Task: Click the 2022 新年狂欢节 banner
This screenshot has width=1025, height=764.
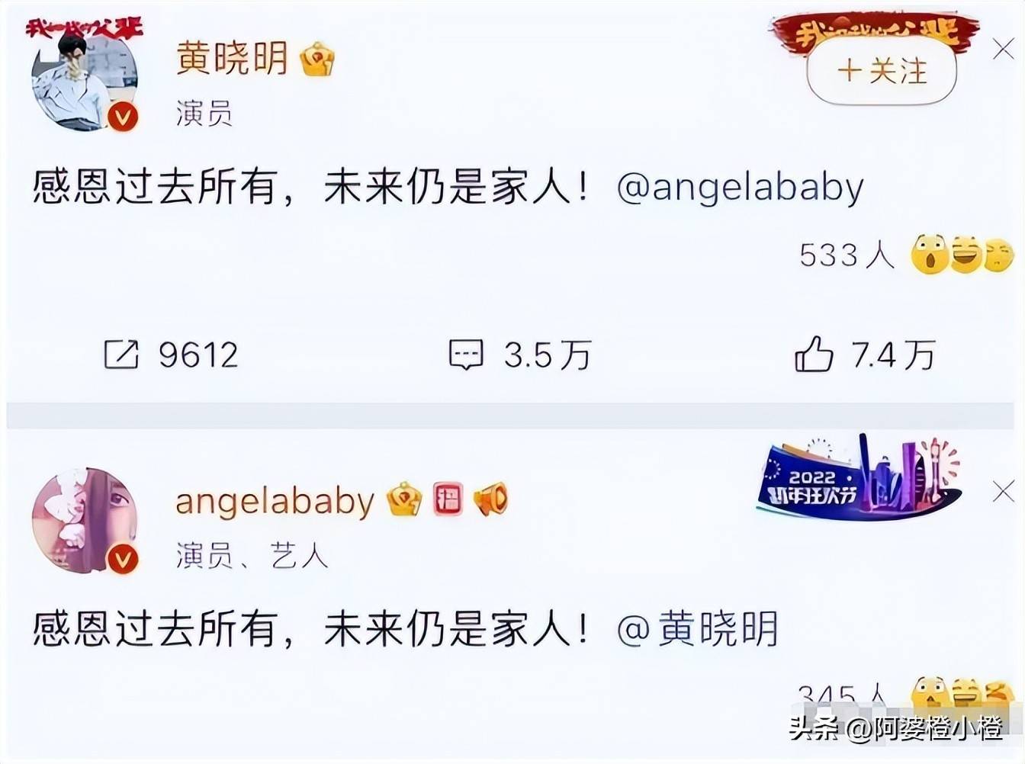Action: pos(860,478)
